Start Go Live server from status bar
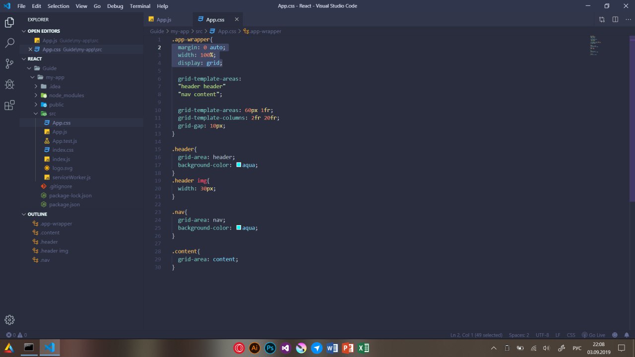635x357 pixels. pos(593,335)
